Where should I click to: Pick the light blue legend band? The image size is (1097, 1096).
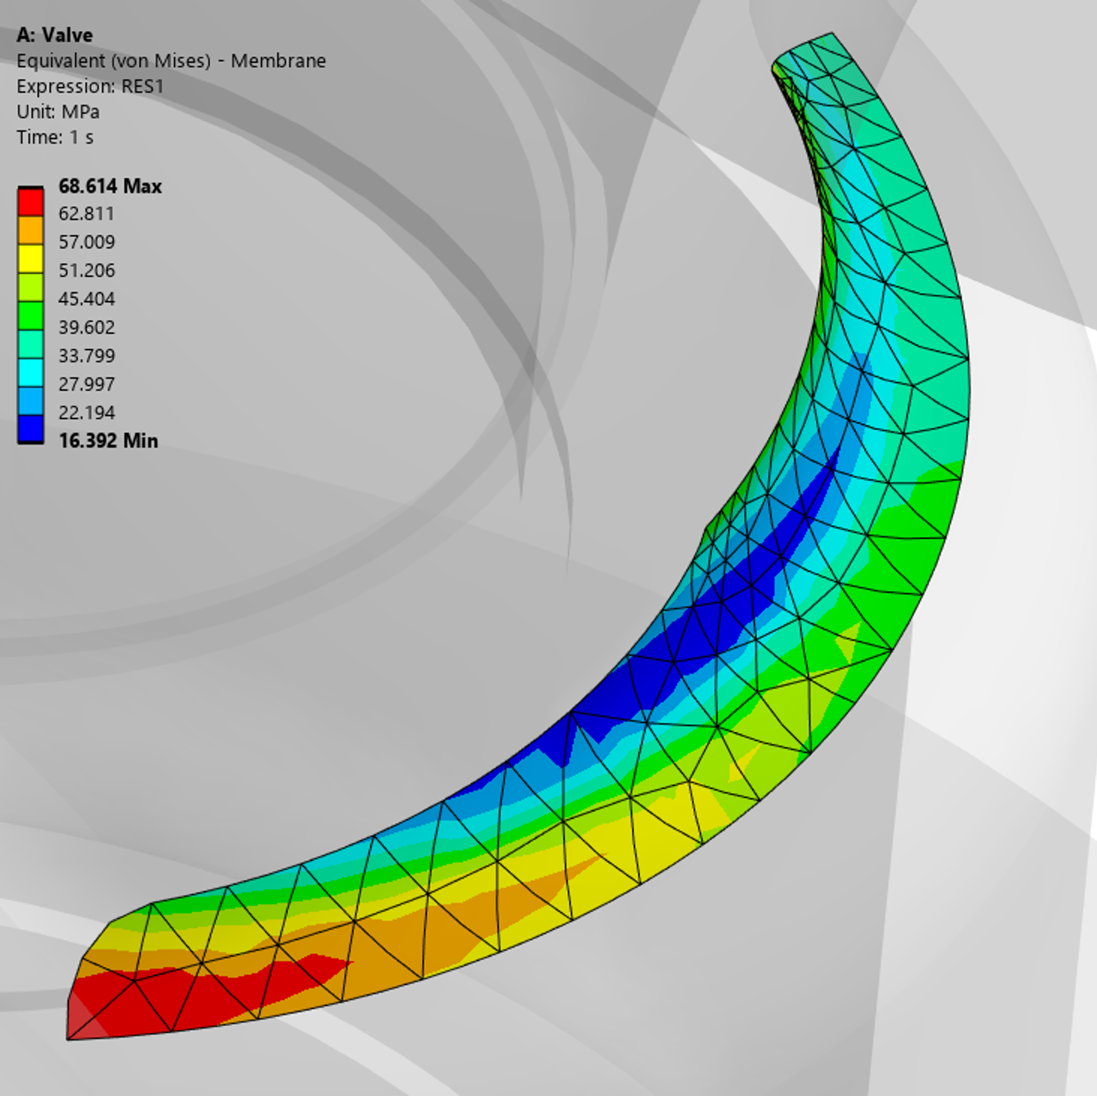tap(31, 401)
